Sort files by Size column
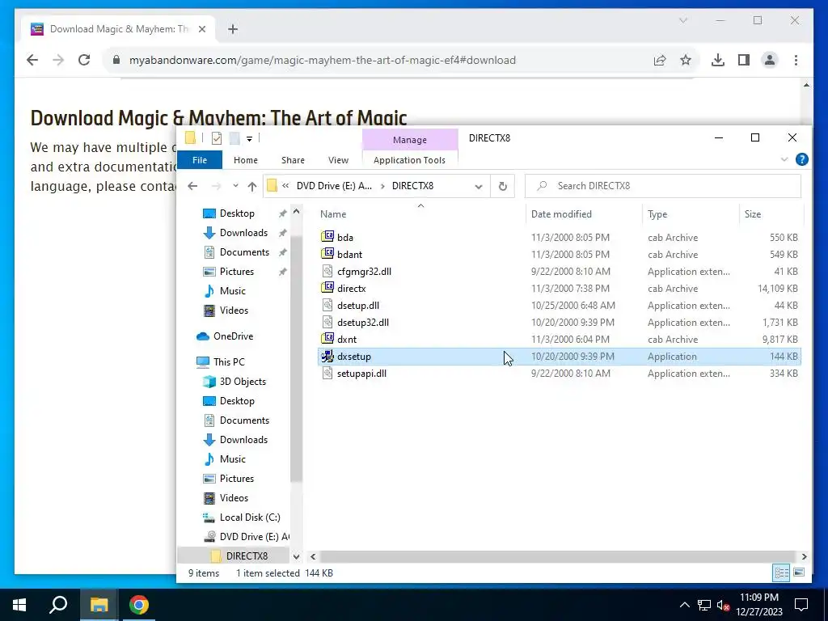 [x=771, y=213]
